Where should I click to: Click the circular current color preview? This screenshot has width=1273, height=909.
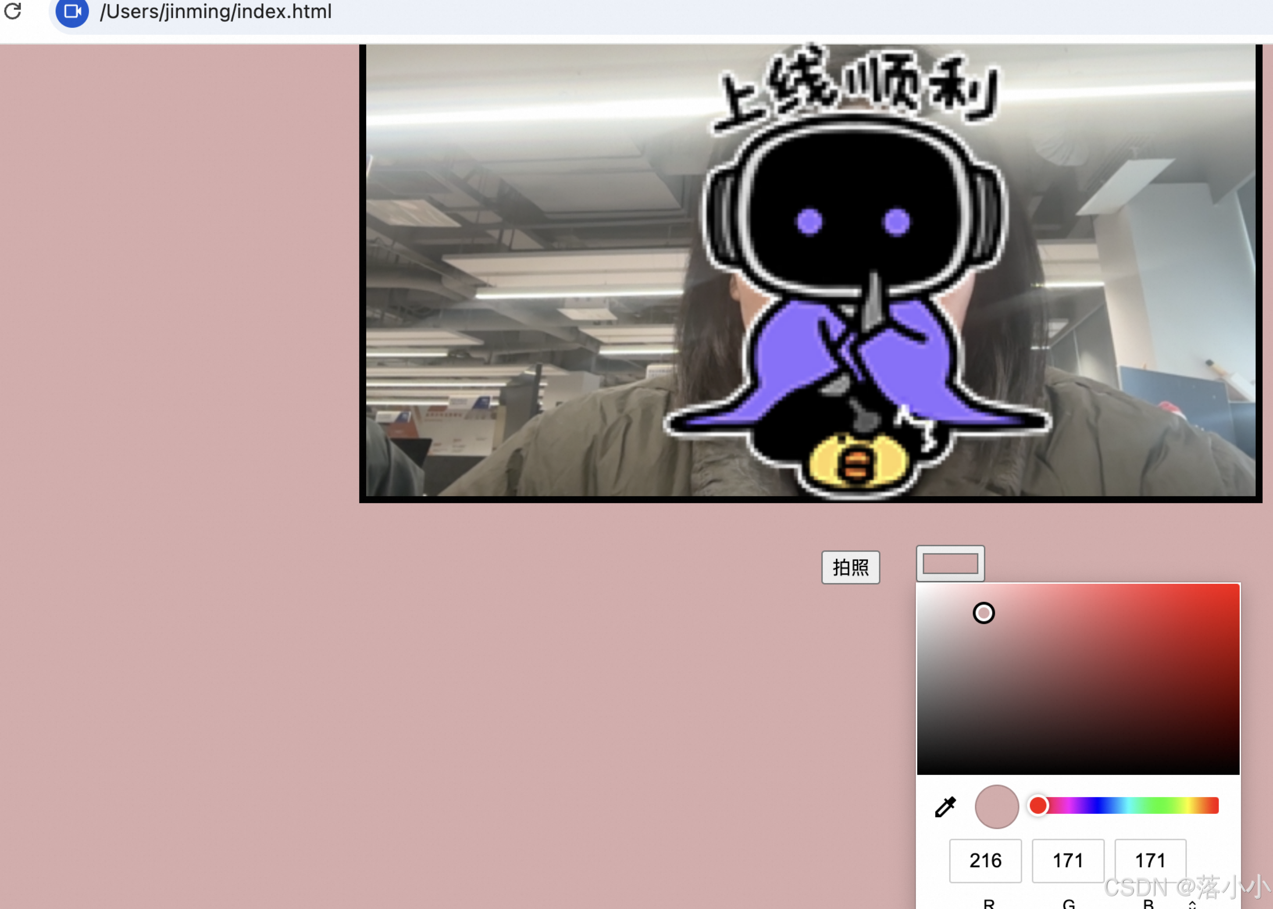996,806
